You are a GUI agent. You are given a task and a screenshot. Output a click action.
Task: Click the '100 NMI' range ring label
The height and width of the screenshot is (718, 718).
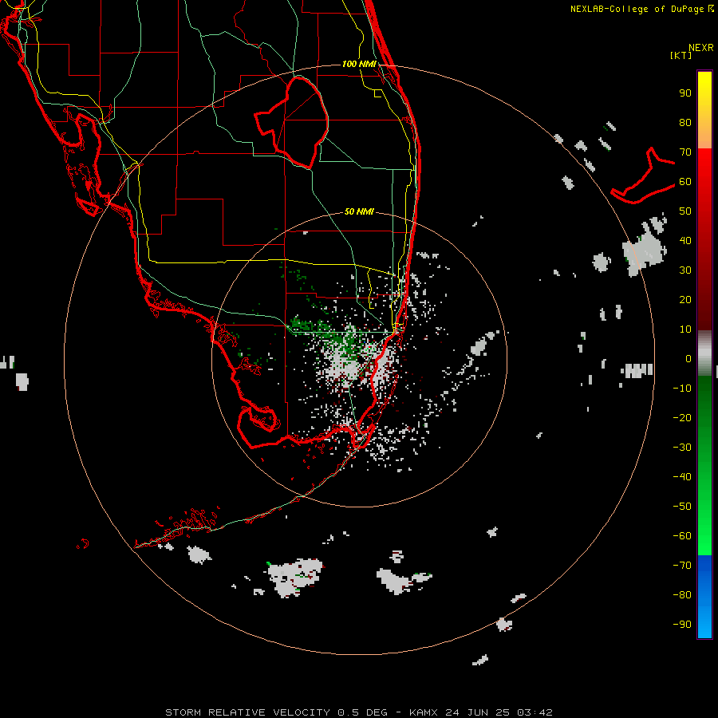[359, 64]
